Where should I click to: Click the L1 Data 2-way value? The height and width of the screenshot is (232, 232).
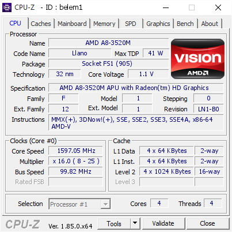tap(209, 151)
